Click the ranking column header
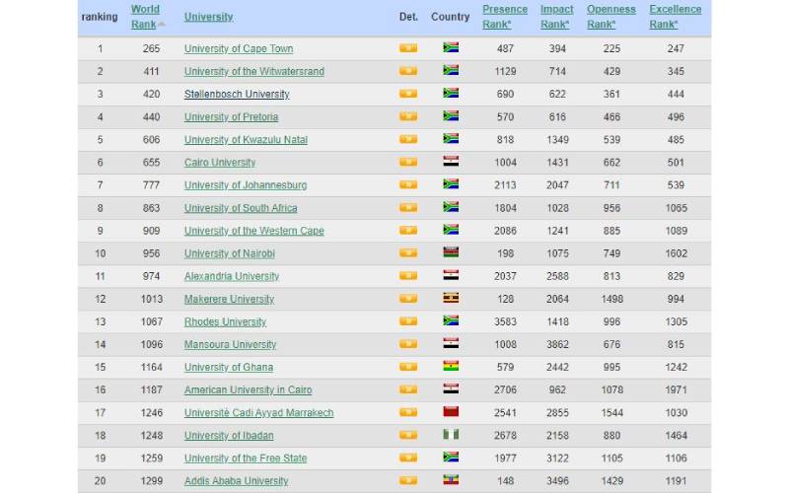The width and height of the screenshot is (789, 493). click(x=100, y=17)
